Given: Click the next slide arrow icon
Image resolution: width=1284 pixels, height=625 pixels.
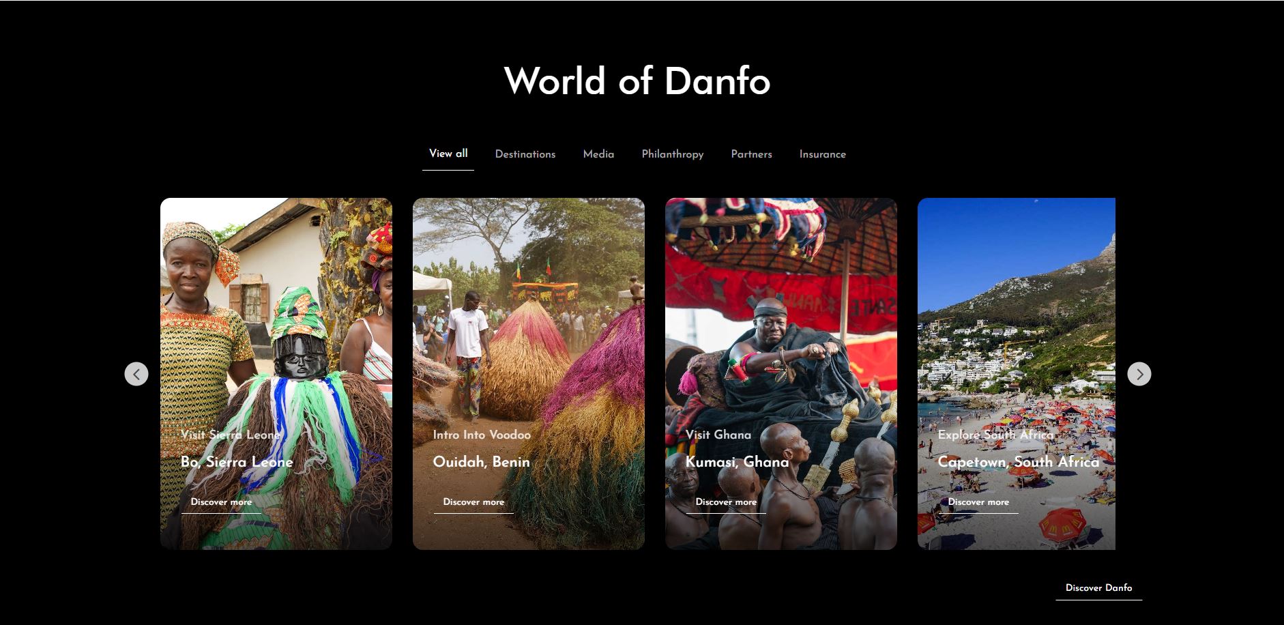Looking at the screenshot, I should (x=1139, y=374).
